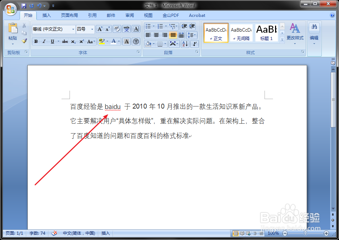Open the Paragraph dialog launcher
Viewport: 339px width, 240px height.
coord(197,52)
